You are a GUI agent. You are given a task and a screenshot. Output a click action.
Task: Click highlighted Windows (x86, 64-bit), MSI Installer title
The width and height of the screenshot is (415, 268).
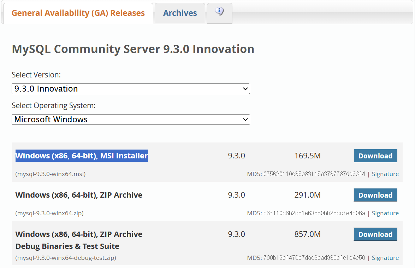click(82, 156)
